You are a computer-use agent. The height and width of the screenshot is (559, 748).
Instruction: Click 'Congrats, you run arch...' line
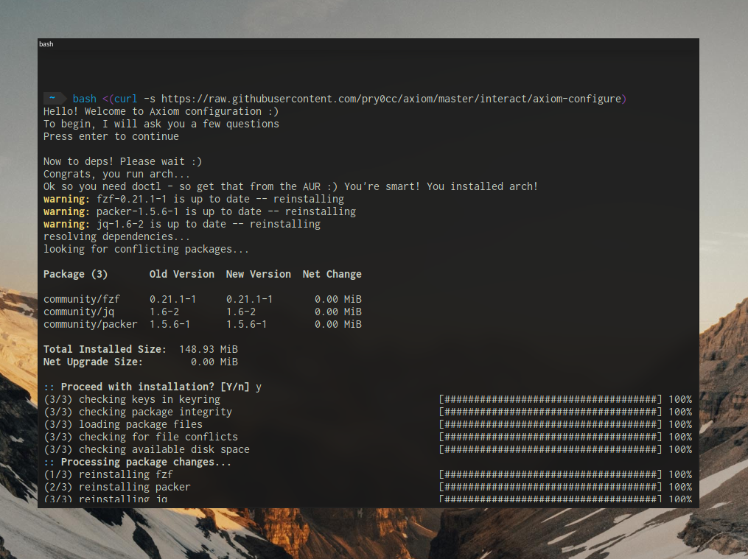pos(116,174)
